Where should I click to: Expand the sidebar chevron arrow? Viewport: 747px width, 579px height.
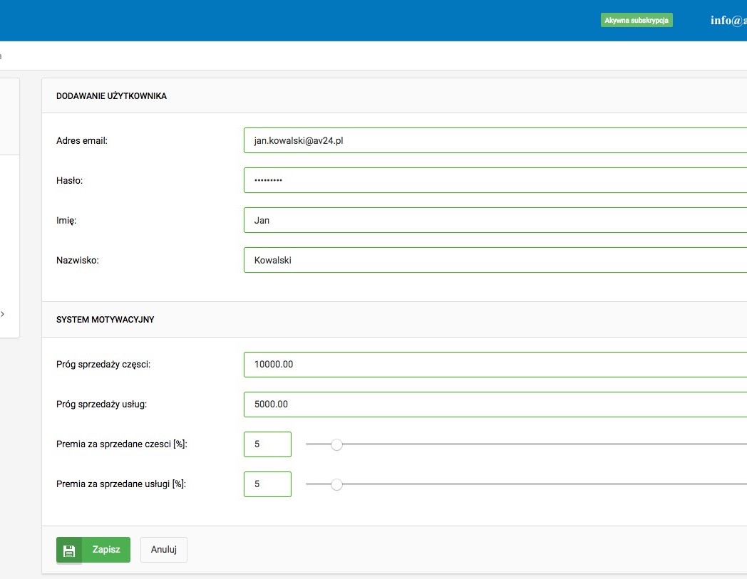tap(3, 313)
